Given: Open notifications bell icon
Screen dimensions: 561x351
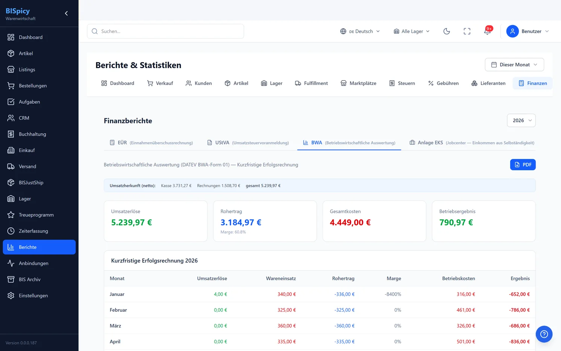Looking at the screenshot, I should point(487,31).
